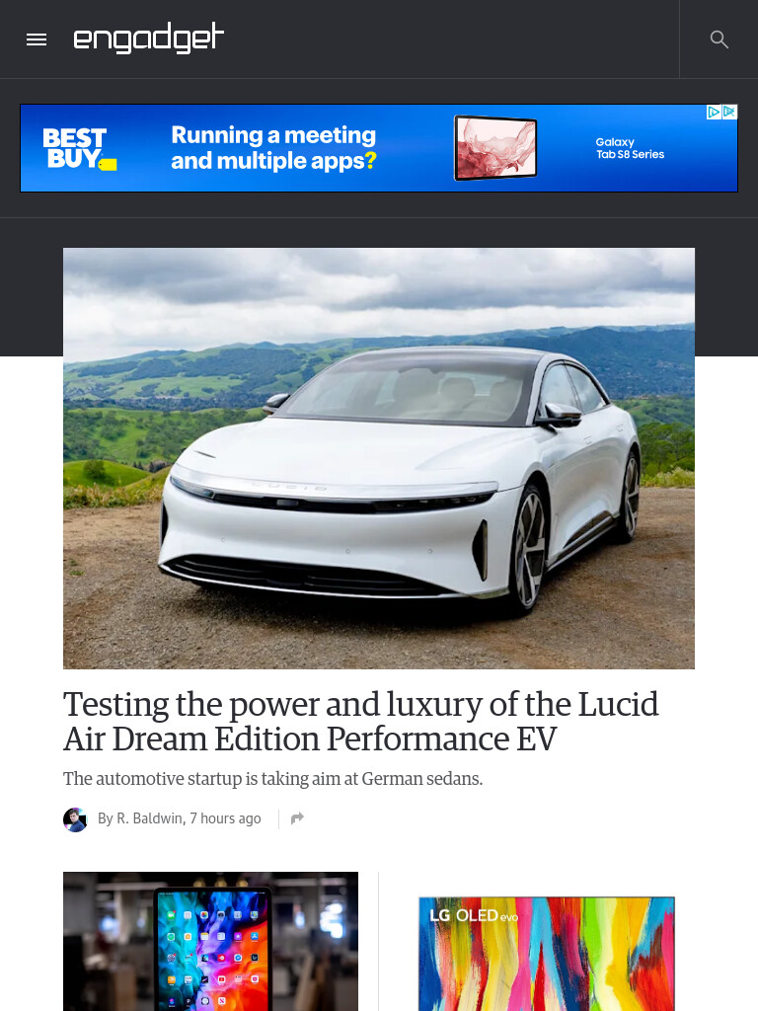Open the white Lucid Air car photo
Viewport: 758px width, 1011px height.
pos(379,458)
